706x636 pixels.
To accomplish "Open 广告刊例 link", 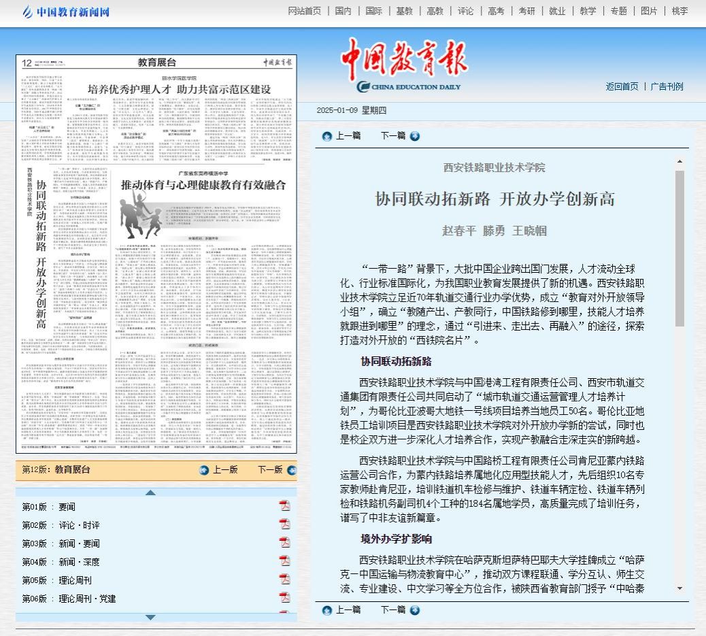I will tap(667, 86).
